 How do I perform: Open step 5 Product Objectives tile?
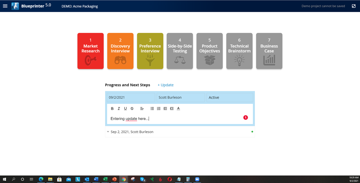click(x=210, y=51)
